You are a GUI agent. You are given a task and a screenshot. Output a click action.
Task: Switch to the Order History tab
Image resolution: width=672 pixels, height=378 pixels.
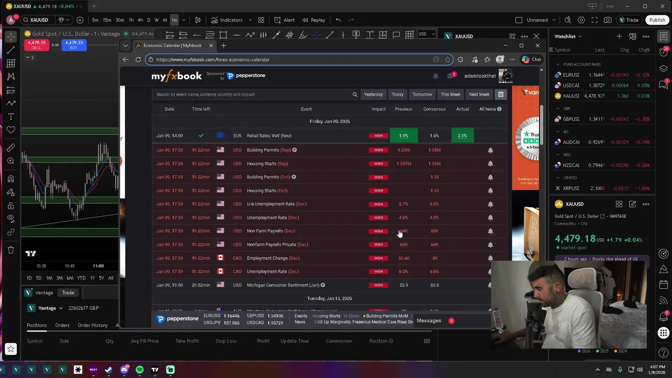click(x=92, y=325)
